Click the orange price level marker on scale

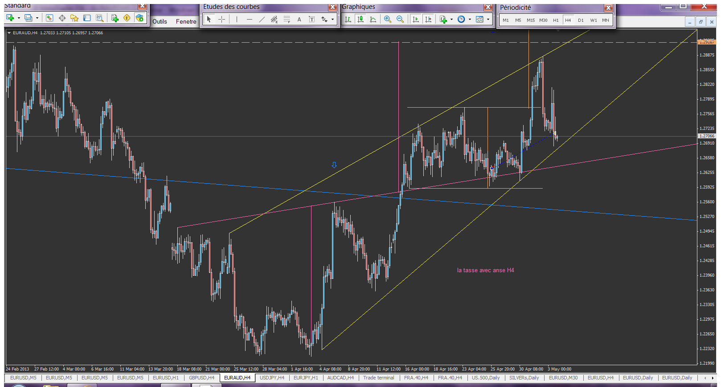tap(706, 42)
